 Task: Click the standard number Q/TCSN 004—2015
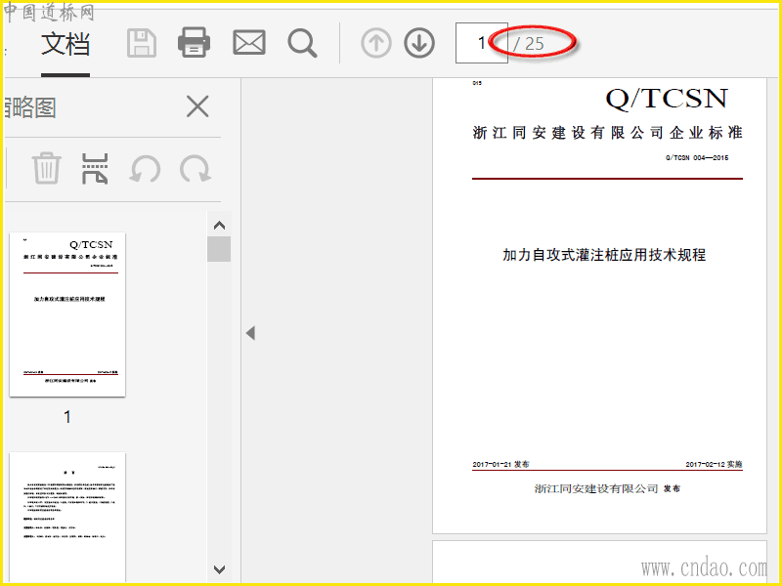pos(697,158)
